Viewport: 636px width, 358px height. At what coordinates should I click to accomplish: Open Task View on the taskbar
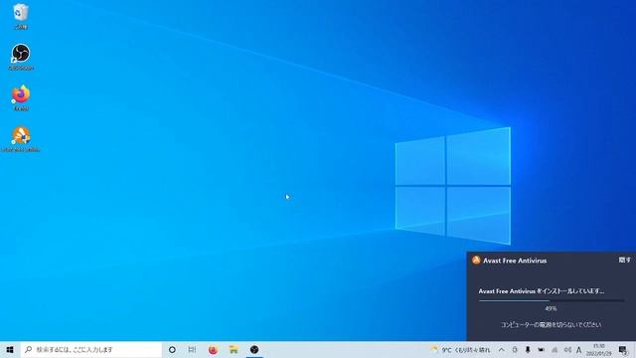click(x=192, y=349)
